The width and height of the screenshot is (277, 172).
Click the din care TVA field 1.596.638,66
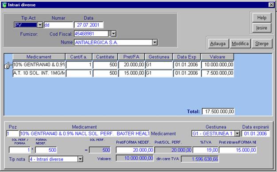200,159
